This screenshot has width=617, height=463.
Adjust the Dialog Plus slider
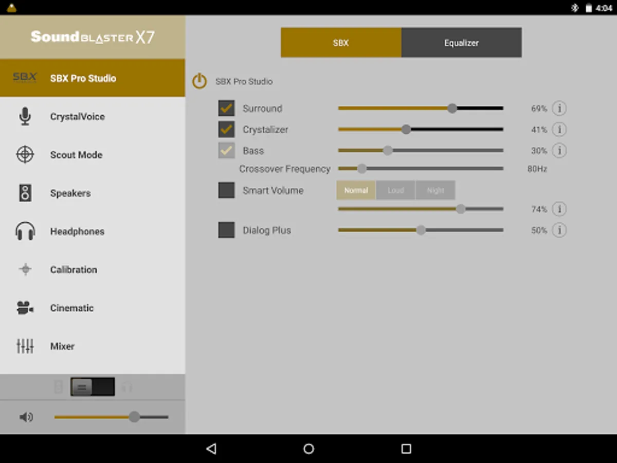421,230
